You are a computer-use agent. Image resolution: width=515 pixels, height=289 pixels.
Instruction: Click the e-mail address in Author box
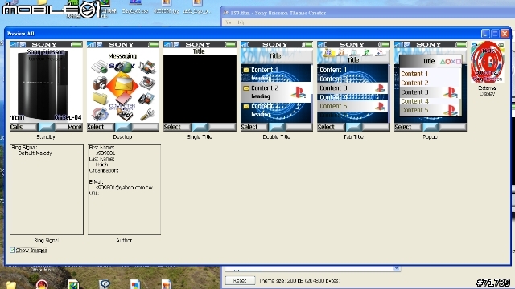[x=124, y=187]
